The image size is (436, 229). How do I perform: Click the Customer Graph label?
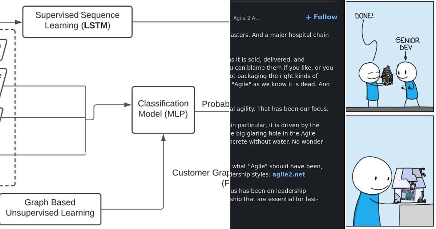pyautogui.click(x=201, y=173)
